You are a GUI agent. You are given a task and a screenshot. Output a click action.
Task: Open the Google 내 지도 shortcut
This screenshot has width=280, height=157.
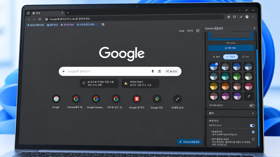(x=137, y=102)
